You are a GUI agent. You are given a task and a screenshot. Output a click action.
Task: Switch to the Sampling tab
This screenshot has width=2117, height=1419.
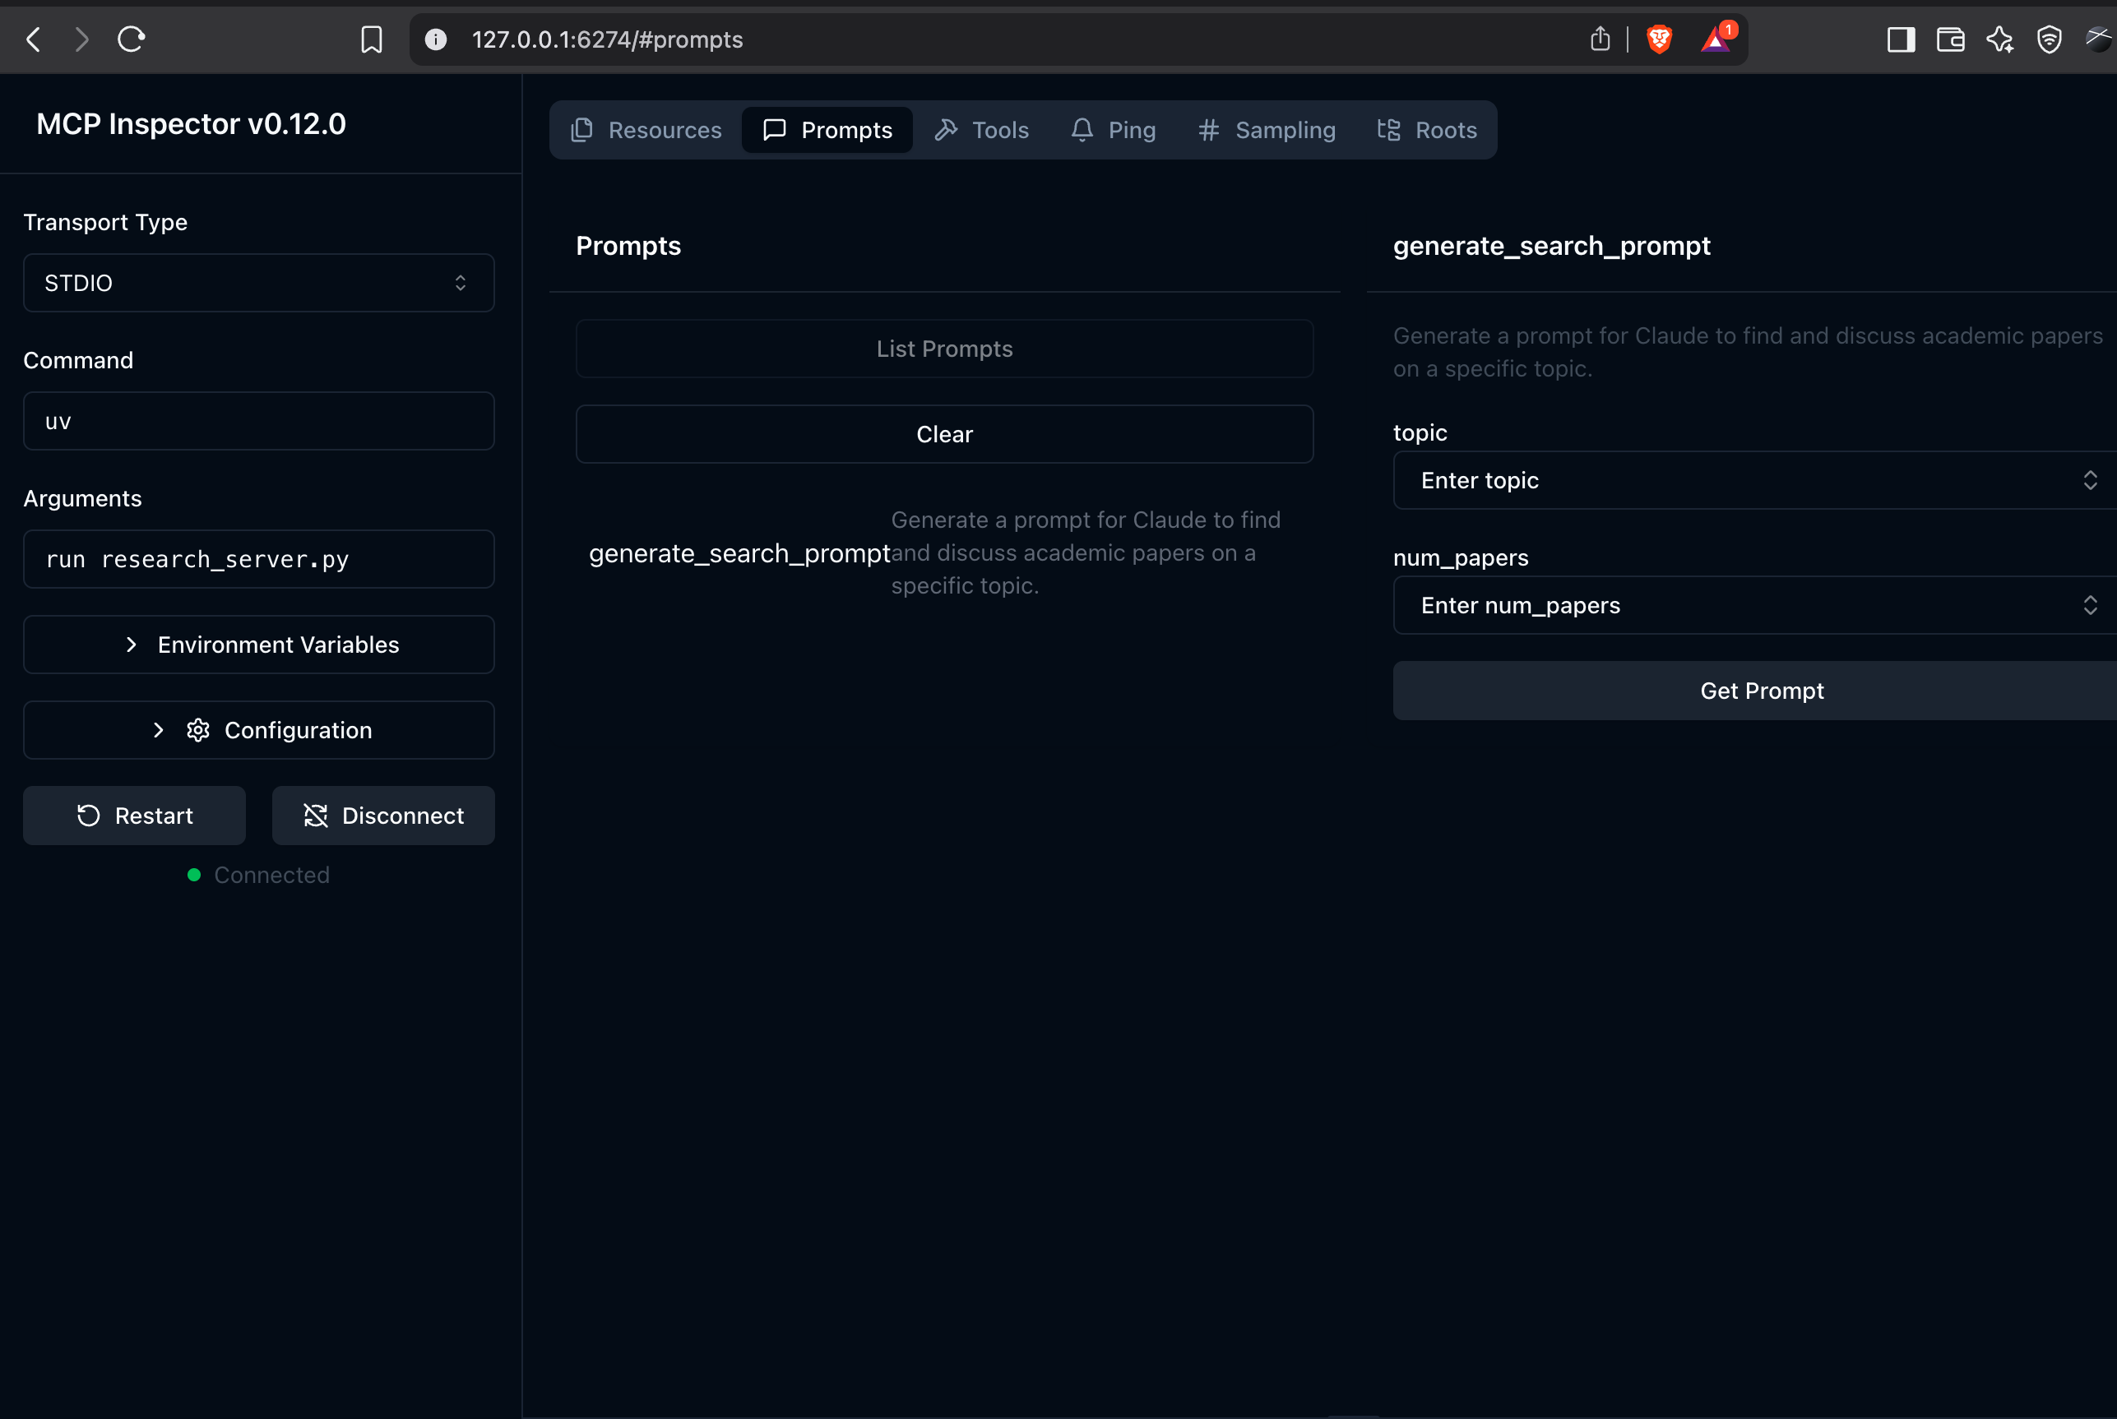(x=1267, y=131)
